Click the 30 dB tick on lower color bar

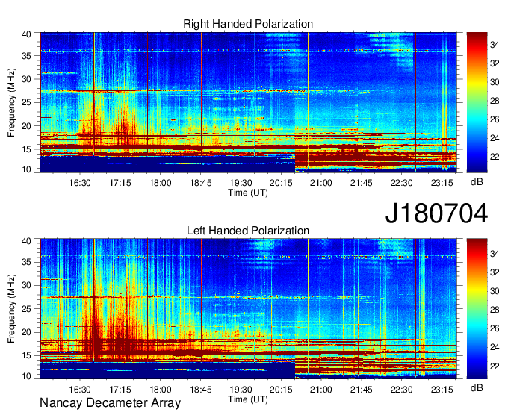(495, 291)
